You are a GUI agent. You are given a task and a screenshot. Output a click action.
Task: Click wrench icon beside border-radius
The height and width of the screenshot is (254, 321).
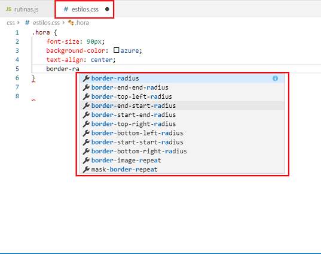coord(86,78)
